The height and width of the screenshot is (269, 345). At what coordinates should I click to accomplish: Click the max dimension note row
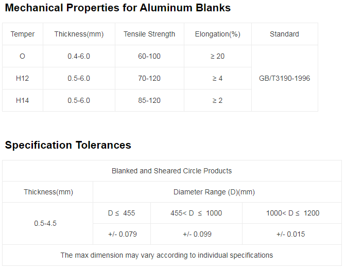pyautogui.click(x=171, y=255)
